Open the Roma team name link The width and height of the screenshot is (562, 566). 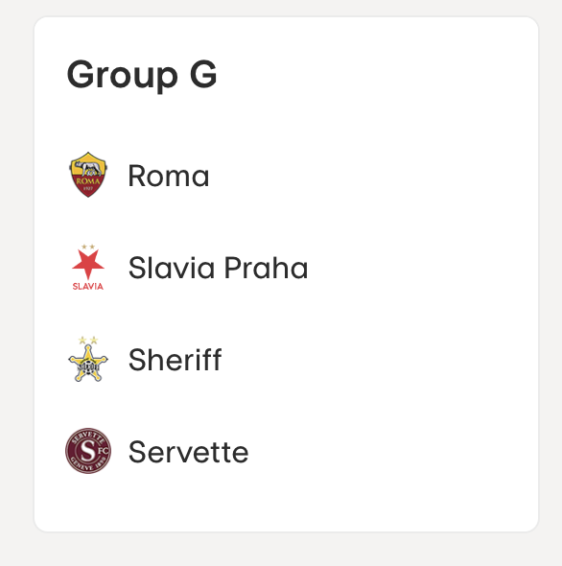tap(169, 176)
